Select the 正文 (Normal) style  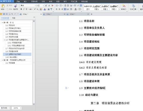click(x=88, y=7)
